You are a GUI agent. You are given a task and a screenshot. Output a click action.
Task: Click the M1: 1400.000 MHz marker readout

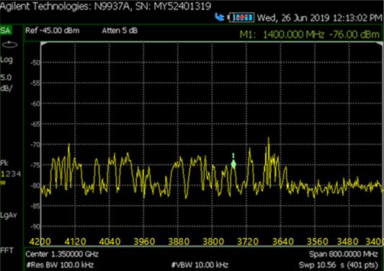click(x=310, y=35)
